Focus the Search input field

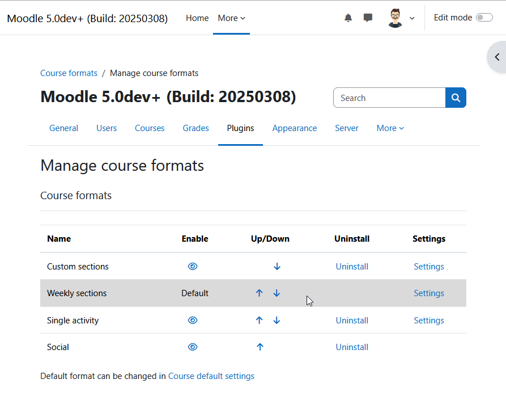click(389, 98)
